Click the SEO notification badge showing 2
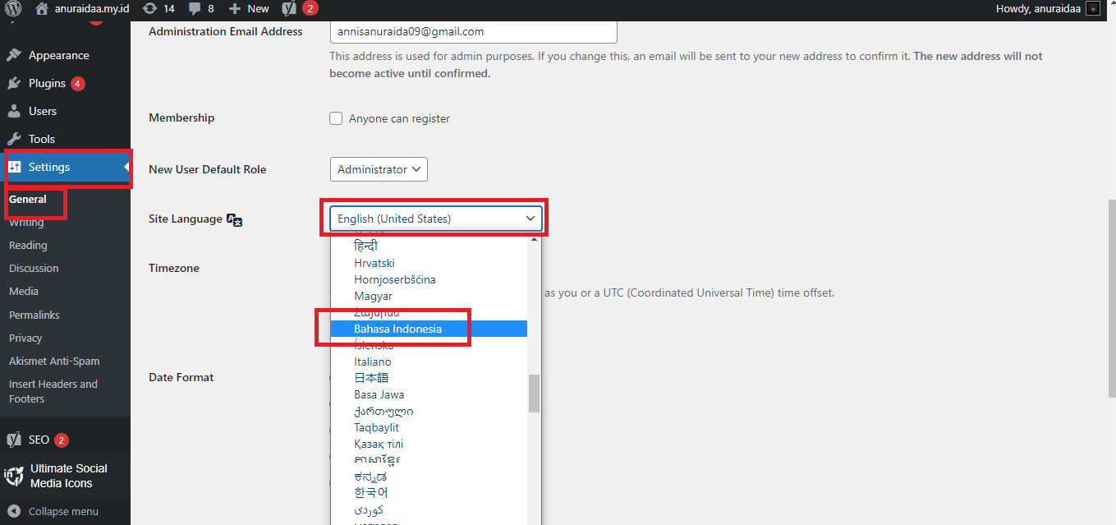Screen dimensions: 1116x525 click(x=62, y=440)
